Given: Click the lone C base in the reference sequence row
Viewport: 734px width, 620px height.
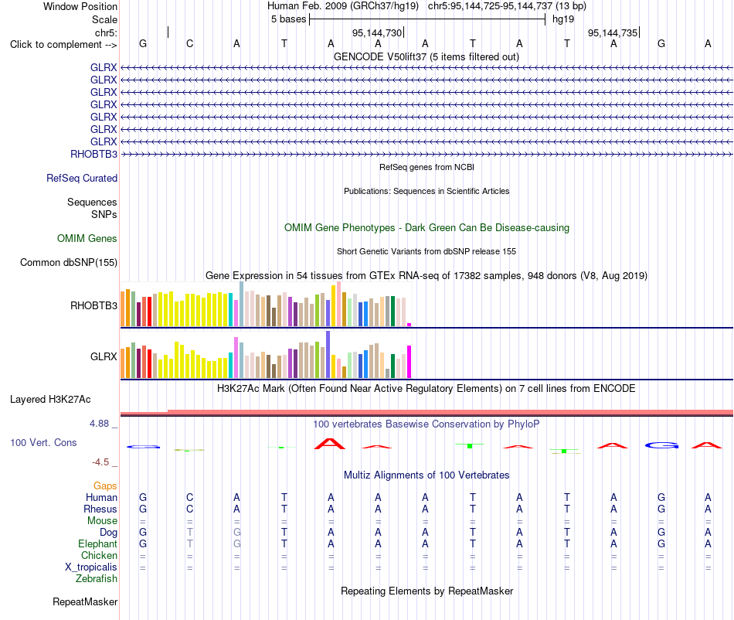Looking at the screenshot, I should coord(189,43).
